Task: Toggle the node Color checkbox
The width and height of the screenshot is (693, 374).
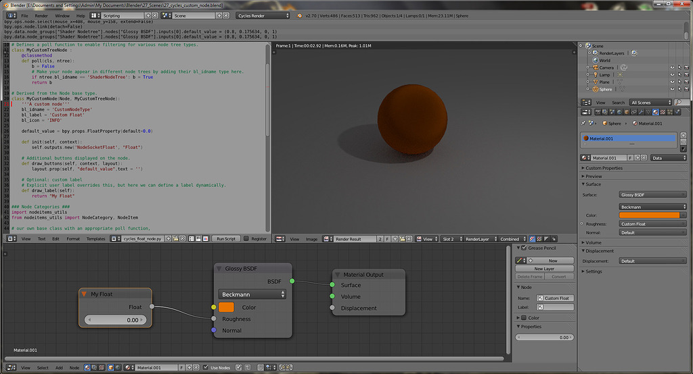Action: (x=524, y=317)
